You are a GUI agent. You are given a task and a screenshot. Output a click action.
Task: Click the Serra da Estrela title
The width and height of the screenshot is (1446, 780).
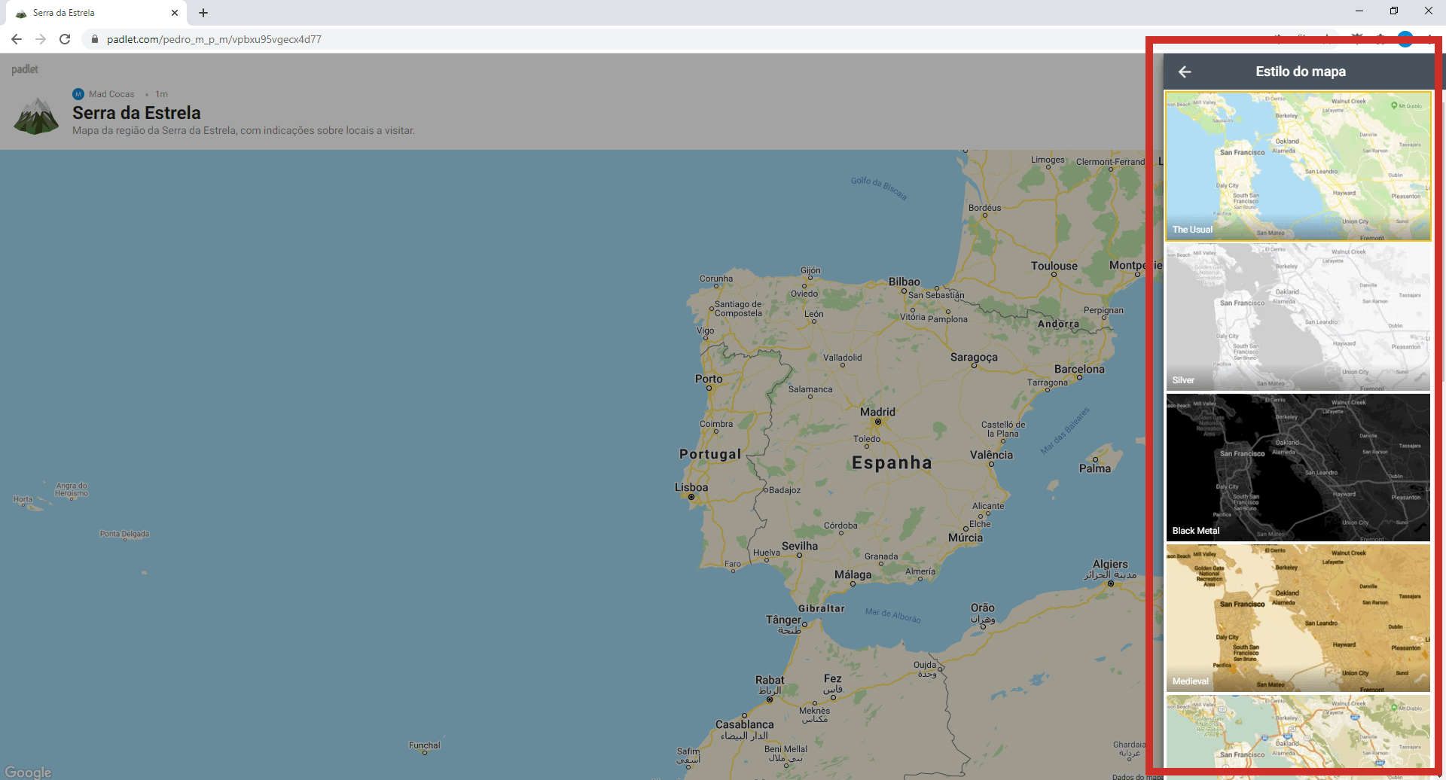point(136,113)
